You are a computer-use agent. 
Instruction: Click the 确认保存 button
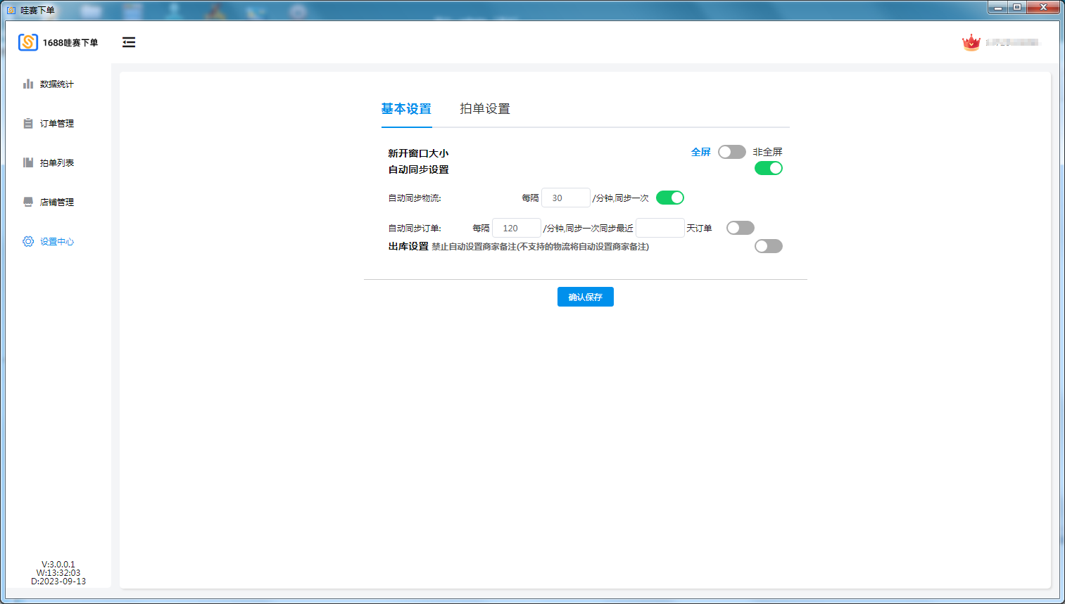[x=585, y=297]
